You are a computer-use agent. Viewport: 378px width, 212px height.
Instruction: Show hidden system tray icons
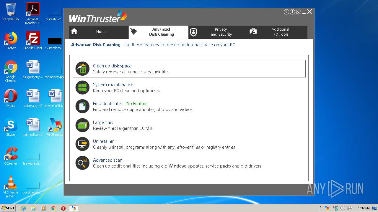pyautogui.click(x=320, y=208)
